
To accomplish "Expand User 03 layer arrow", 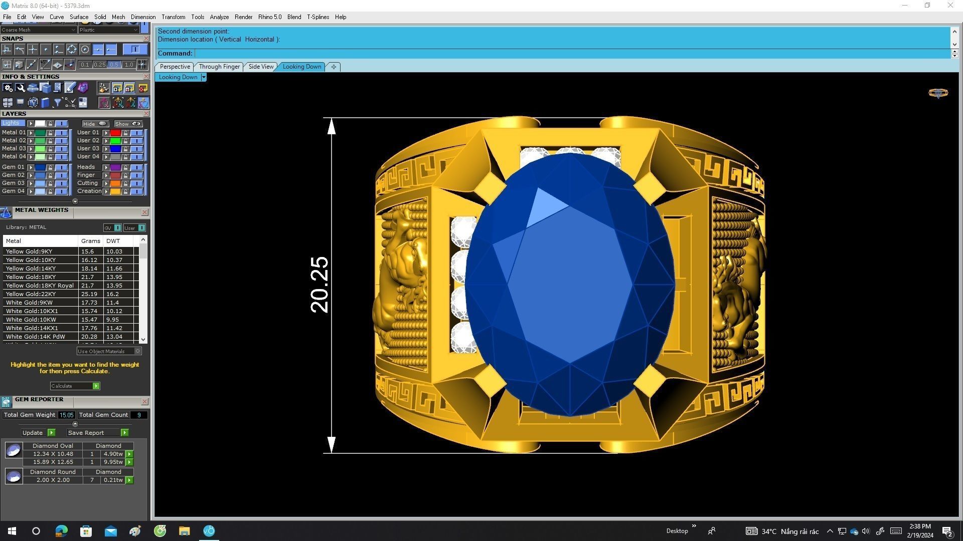I will tap(106, 149).
